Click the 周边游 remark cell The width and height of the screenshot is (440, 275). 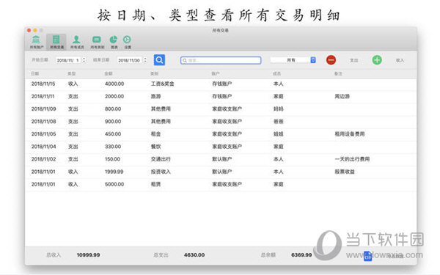tap(342, 96)
